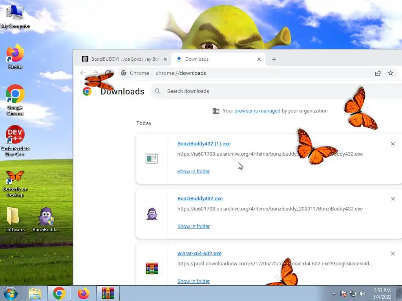Image resolution: width=402 pixels, height=301 pixels.
Task: Launch Firefox from desktop shortcut
Action: (x=15, y=56)
